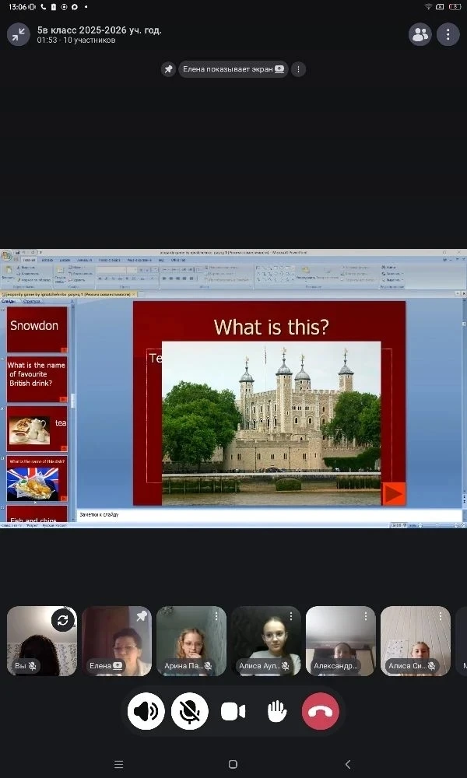Click the pin icon on Елена's tile
Image resolution: width=467 pixels, height=778 pixels.
pyautogui.click(x=141, y=616)
